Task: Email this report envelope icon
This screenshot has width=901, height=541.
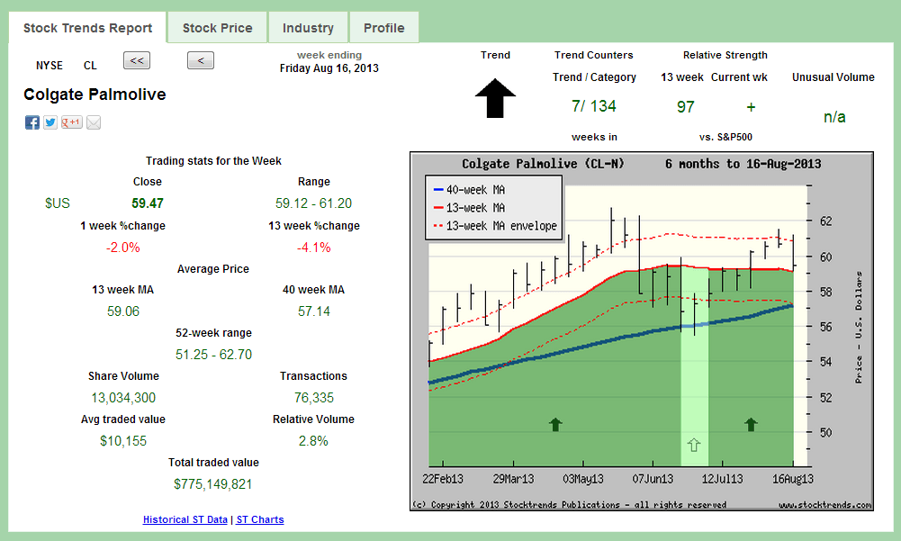Action: tap(94, 122)
